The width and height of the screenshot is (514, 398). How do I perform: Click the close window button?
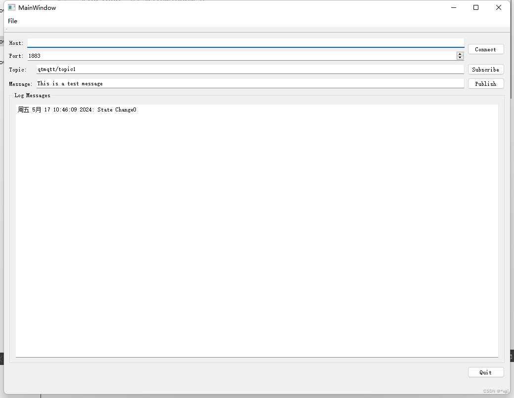click(x=498, y=7)
